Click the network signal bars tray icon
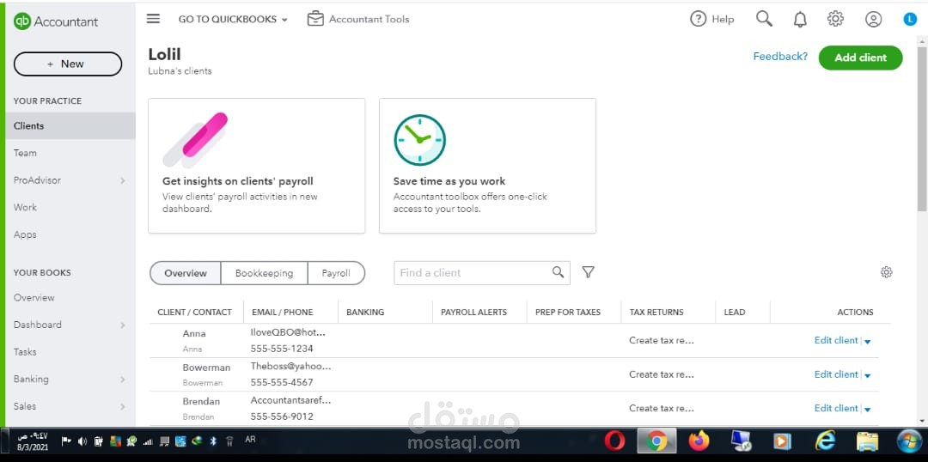The image size is (928, 462). coord(148,441)
